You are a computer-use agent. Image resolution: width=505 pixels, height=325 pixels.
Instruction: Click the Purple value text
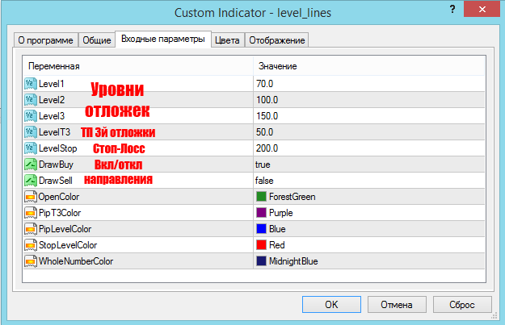pyautogui.click(x=281, y=213)
